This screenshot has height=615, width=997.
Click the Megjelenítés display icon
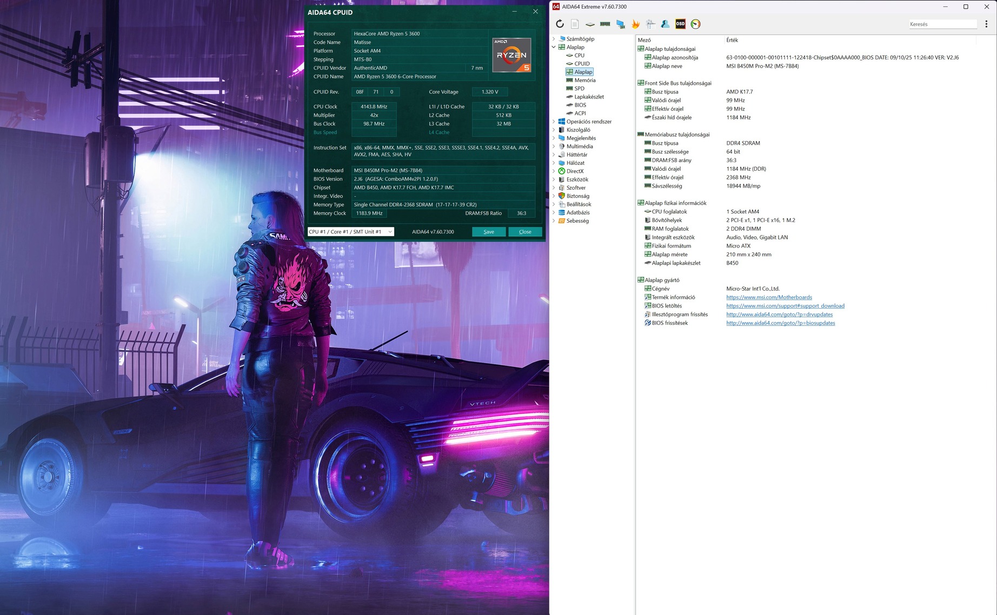(x=562, y=138)
